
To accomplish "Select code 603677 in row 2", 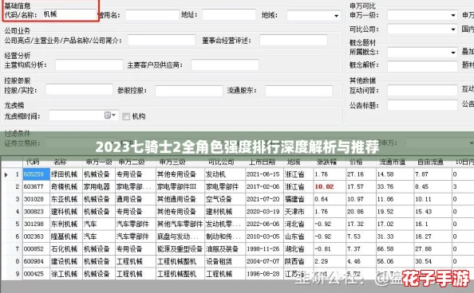I will pyautogui.click(x=34, y=187).
